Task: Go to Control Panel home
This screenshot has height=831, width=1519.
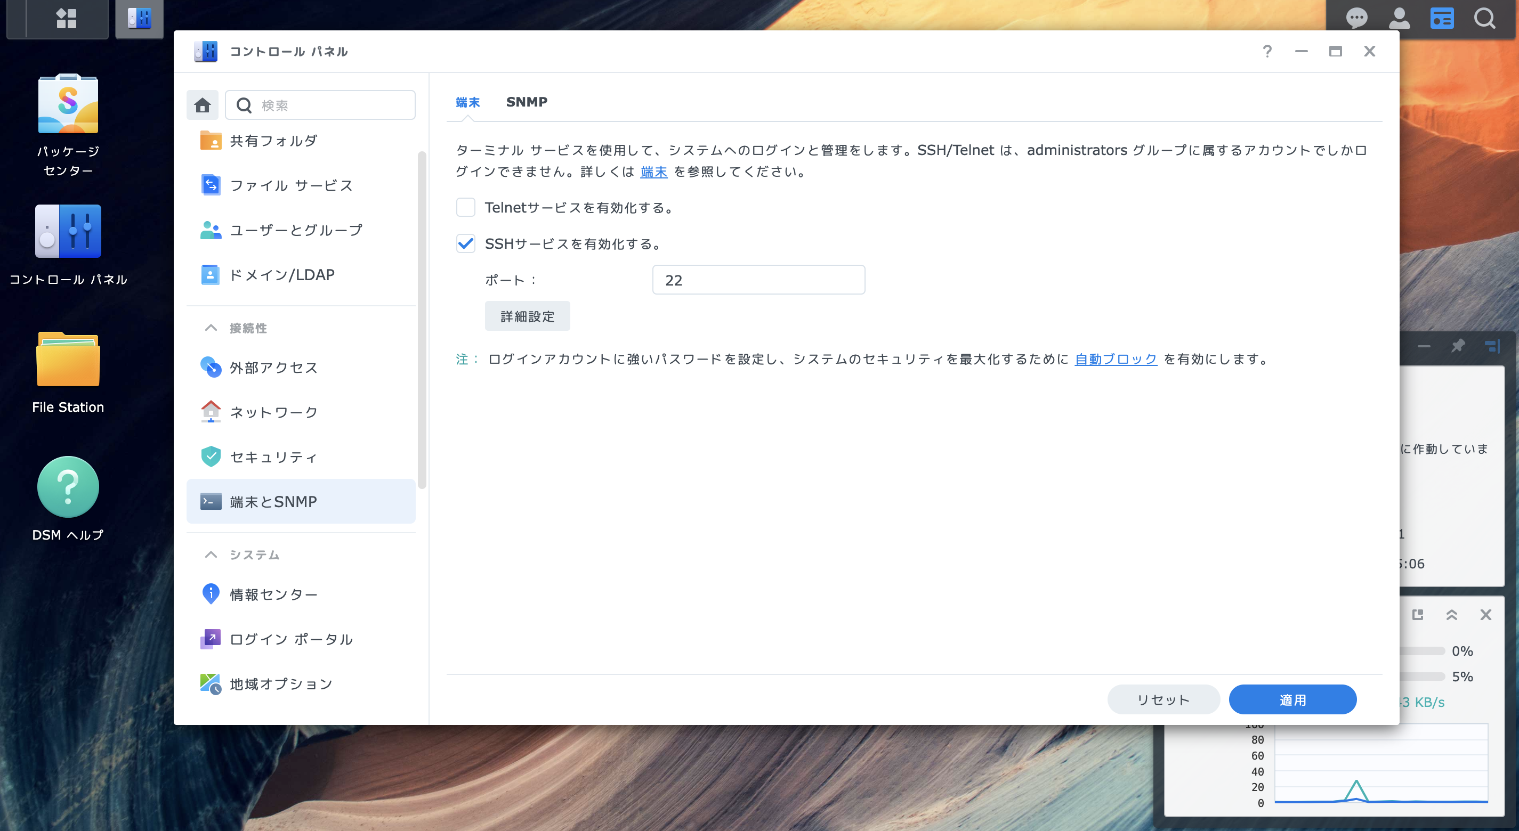Action: (202, 105)
